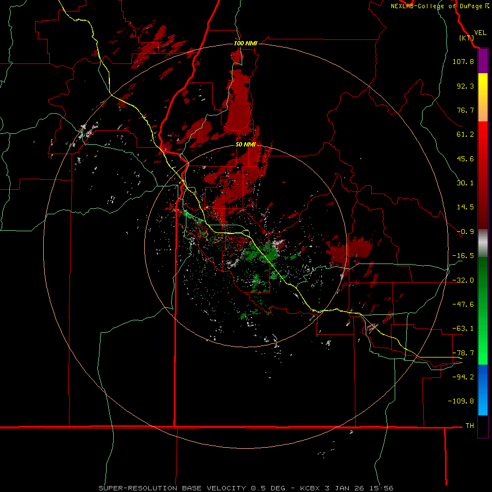The image size is (492, 492).
Task: Click the -32.0 legend value
Action: pyautogui.click(x=463, y=280)
